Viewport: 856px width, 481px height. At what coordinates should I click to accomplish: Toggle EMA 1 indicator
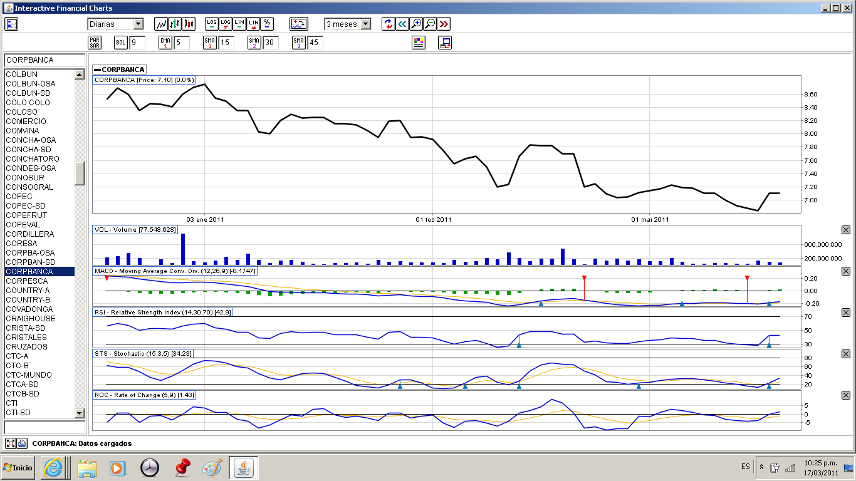[x=165, y=43]
